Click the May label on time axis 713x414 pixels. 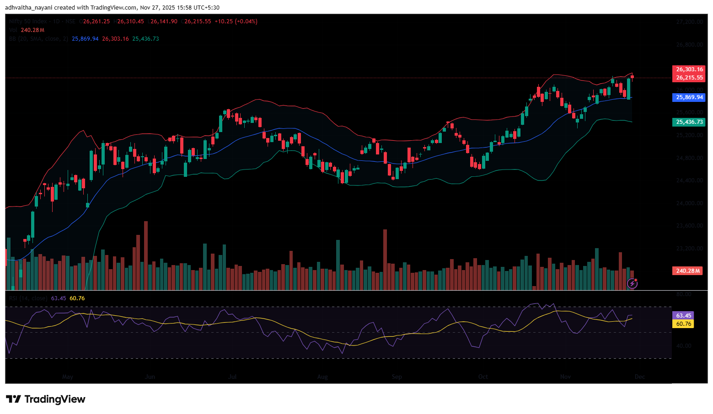point(67,377)
